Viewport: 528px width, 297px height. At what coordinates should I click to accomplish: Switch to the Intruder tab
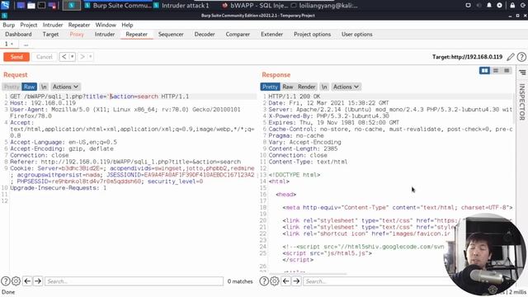pos(105,35)
